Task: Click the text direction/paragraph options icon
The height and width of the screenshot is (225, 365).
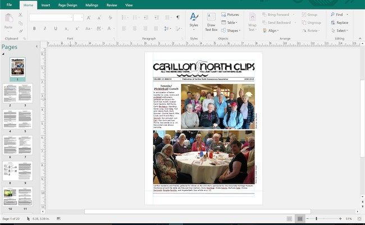Action: point(179,29)
